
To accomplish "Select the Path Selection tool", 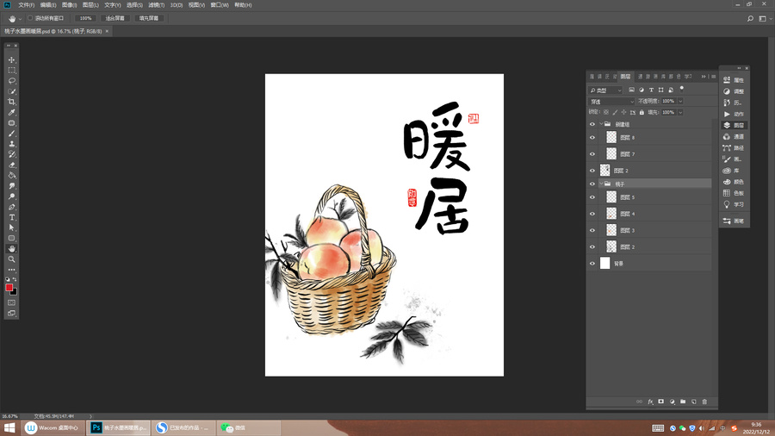I will coord(11,227).
